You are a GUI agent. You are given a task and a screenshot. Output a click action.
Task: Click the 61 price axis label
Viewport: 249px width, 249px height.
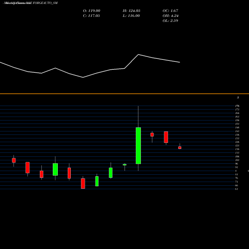click(x=237, y=189)
